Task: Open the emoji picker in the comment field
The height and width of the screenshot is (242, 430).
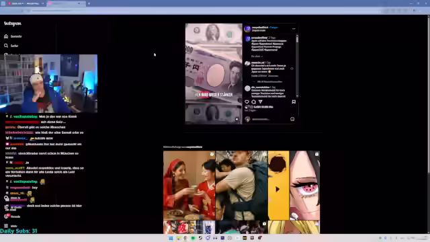Action: tap(292, 119)
